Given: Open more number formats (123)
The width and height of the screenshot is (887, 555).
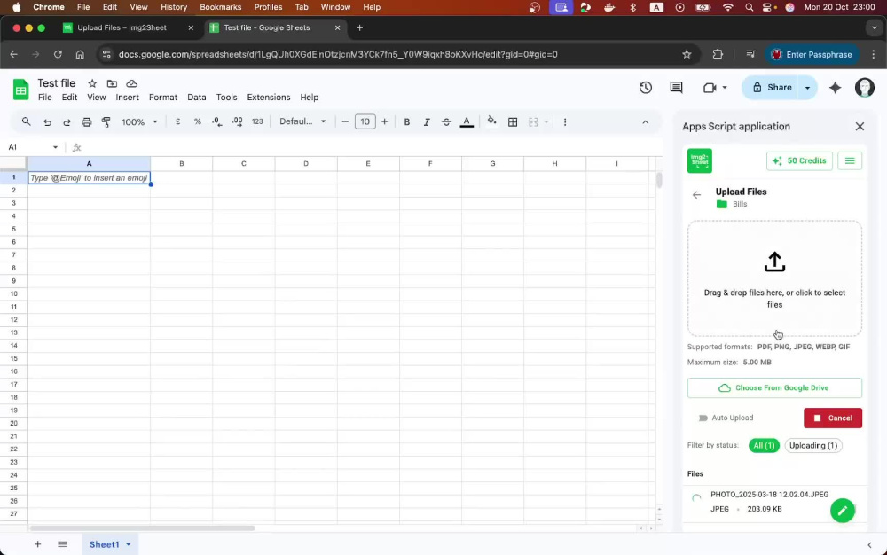Looking at the screenshot, I should pos(257,121).
